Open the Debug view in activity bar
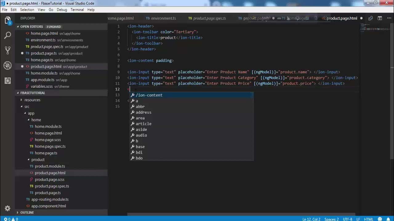 click(x=8, y=65)
